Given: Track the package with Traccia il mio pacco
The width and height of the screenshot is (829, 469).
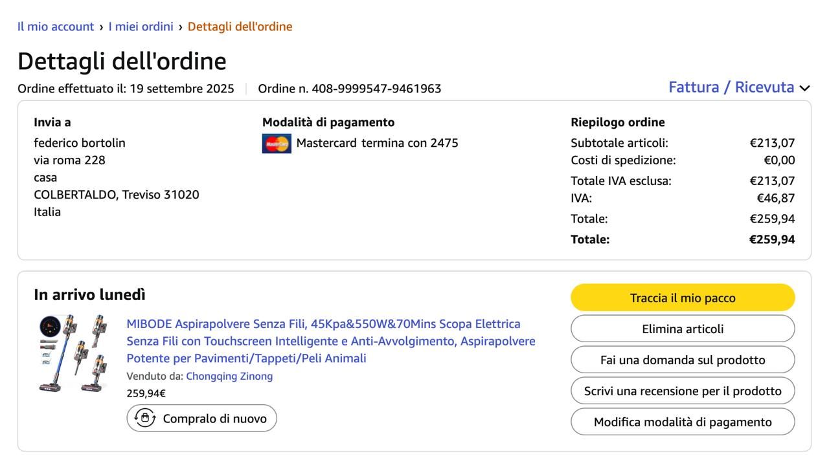Looking at the screenshot, I should (682, 298).
